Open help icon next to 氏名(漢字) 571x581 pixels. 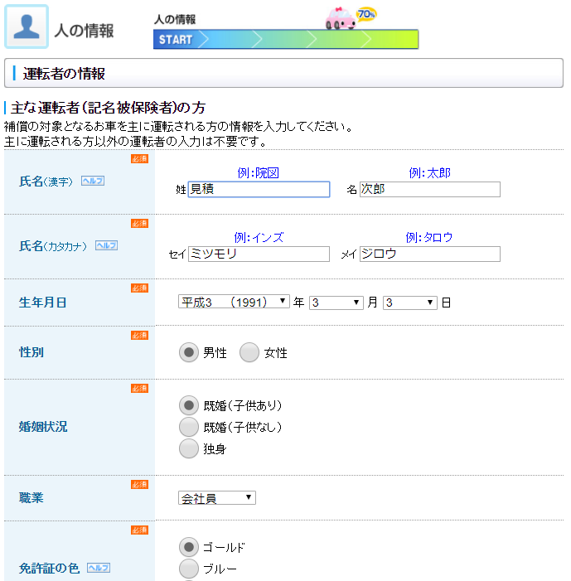click(92, 181)
